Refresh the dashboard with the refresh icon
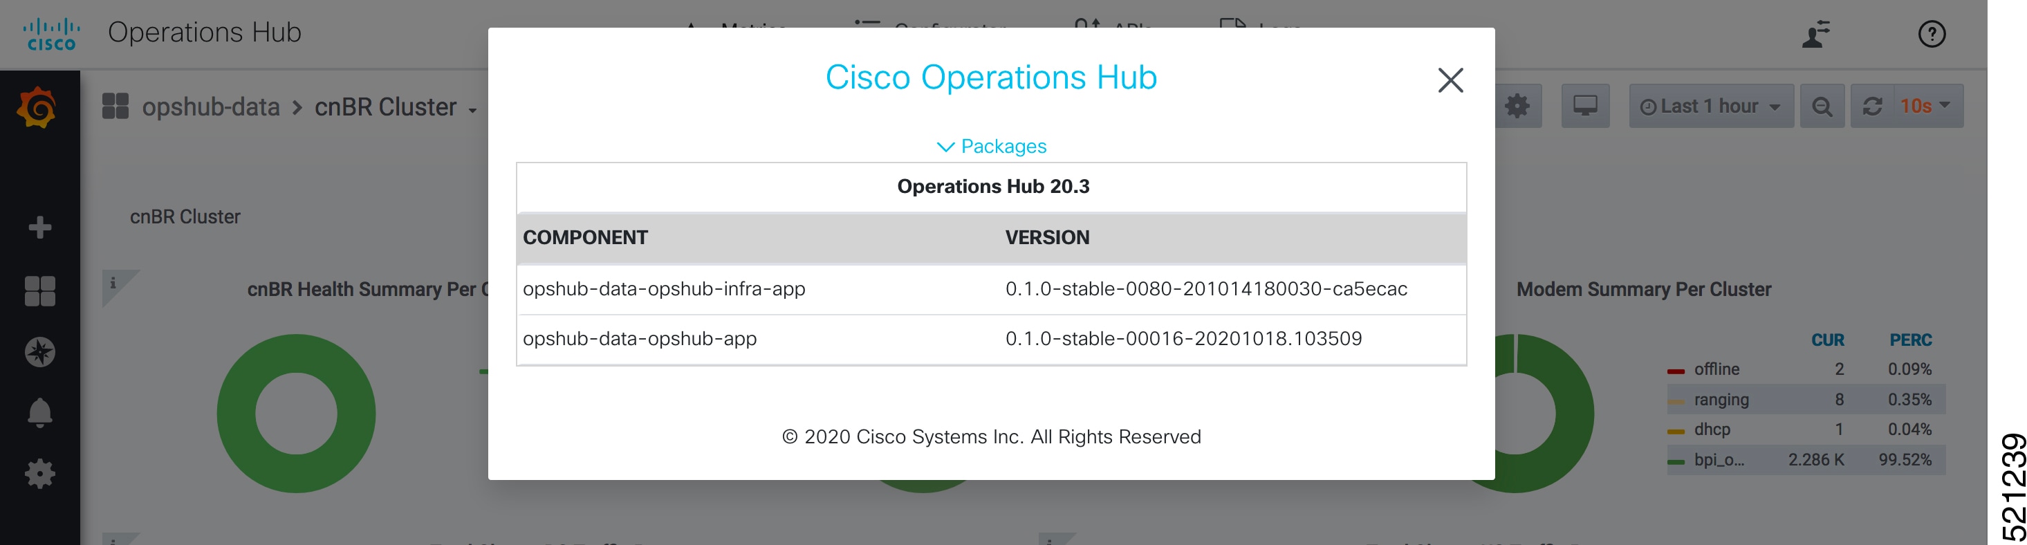This screenshot has width=2027, height=545. coord(1872,107)
